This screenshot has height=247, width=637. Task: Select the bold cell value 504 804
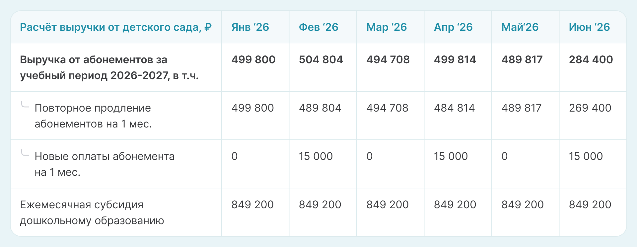coord(321,60)
